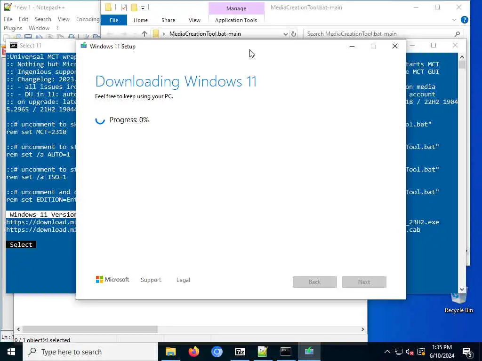The height and width of the screenshot is (361, 482).
Task: Click the muted volume tray icon
Action: (x=410, y=352)
